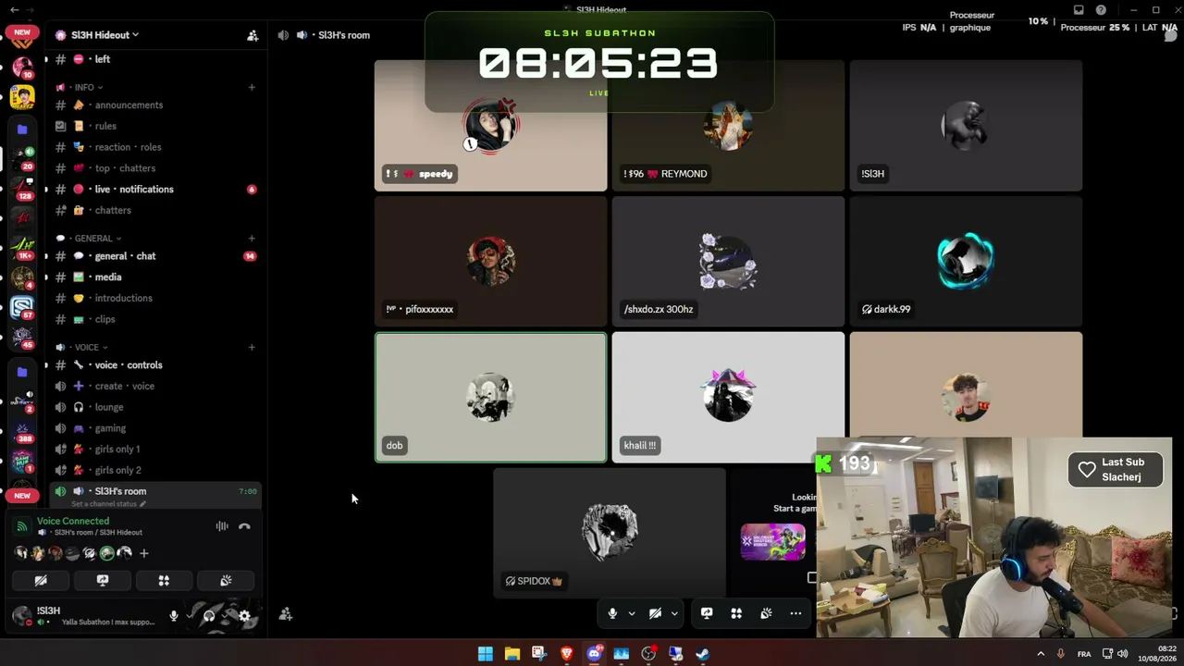Create a channel in GENERAL category

click(252, 238)
